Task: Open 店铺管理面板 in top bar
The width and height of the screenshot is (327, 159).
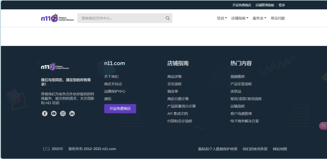Action: click(265, 5)
